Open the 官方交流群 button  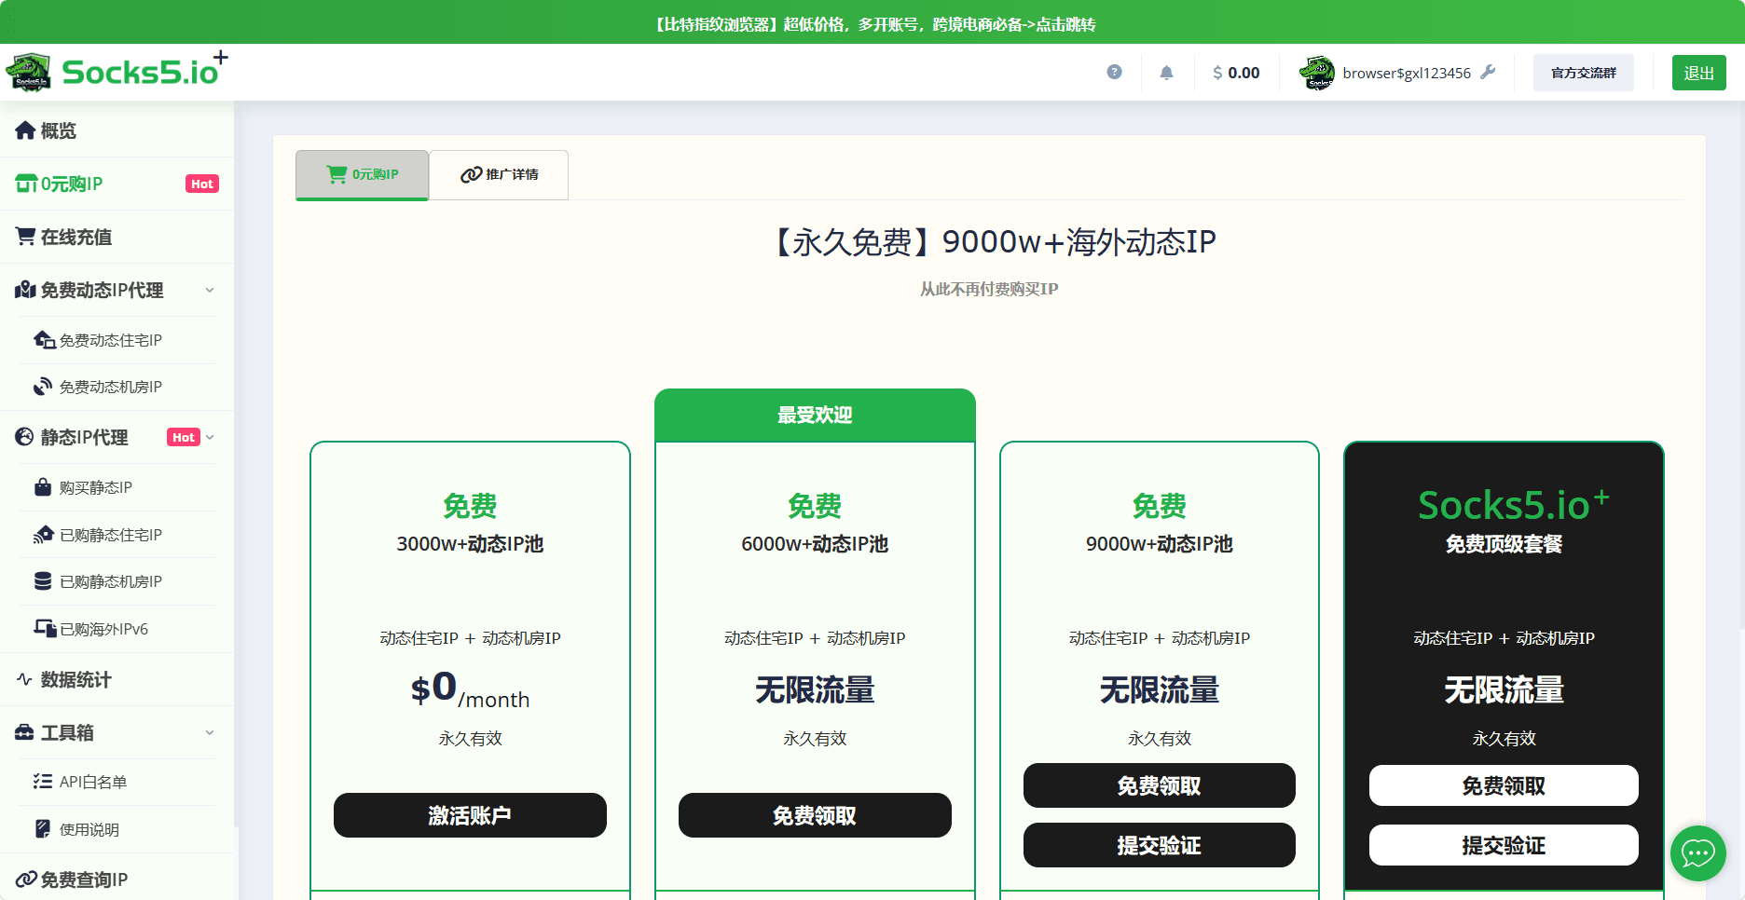pyautogui.click(x=1583, y=73)
